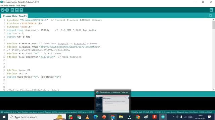Open the Edit menu
Screen dimensions: 215x120
pyautogui.click(x=6, y=6)
